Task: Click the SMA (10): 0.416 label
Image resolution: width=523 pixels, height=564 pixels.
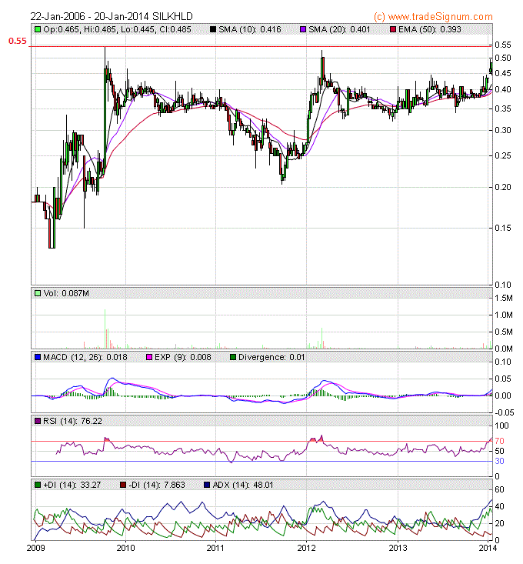Action: (x=250, y=29)
